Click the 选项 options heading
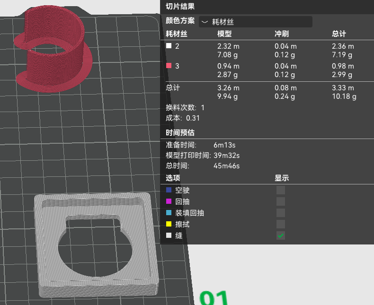This screenshot has height=305, width=374. tap(173, 178)
